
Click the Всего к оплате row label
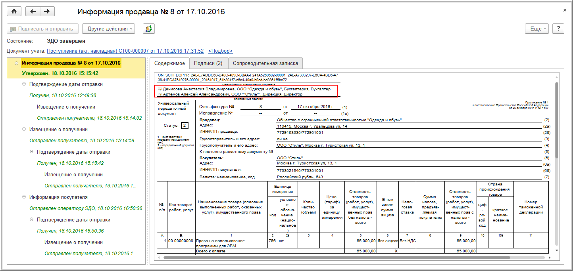[211, 251]
